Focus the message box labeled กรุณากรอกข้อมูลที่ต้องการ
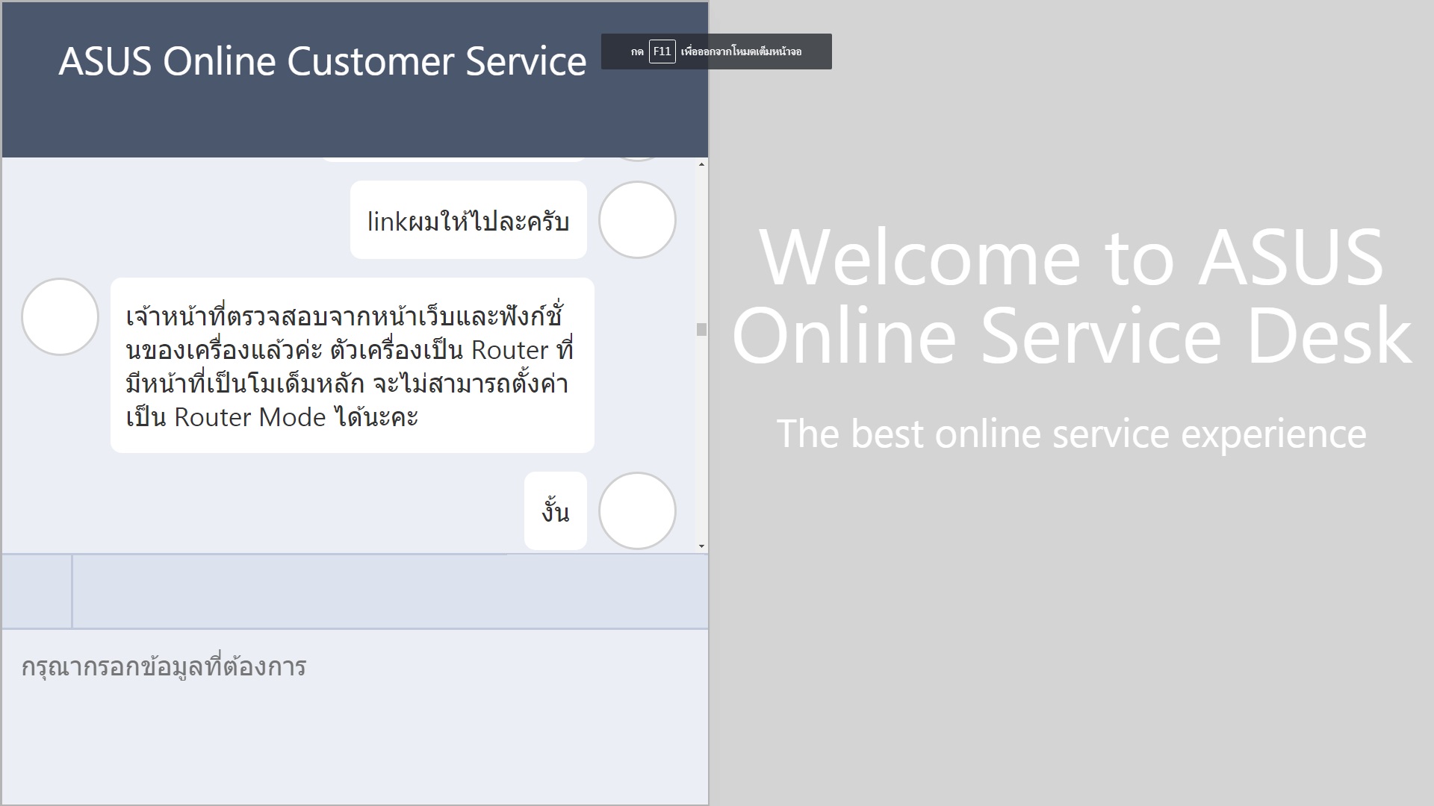 pos(355,717)
